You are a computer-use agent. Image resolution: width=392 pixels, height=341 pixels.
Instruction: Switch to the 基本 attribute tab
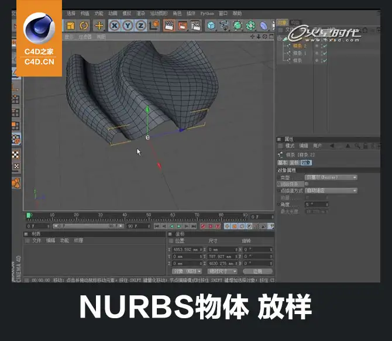[282, 163]
